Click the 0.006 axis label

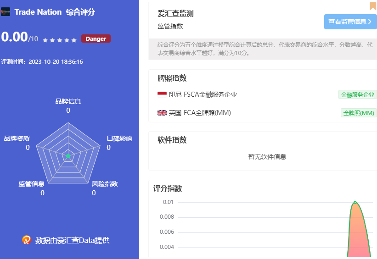click(x=167, y=232)
